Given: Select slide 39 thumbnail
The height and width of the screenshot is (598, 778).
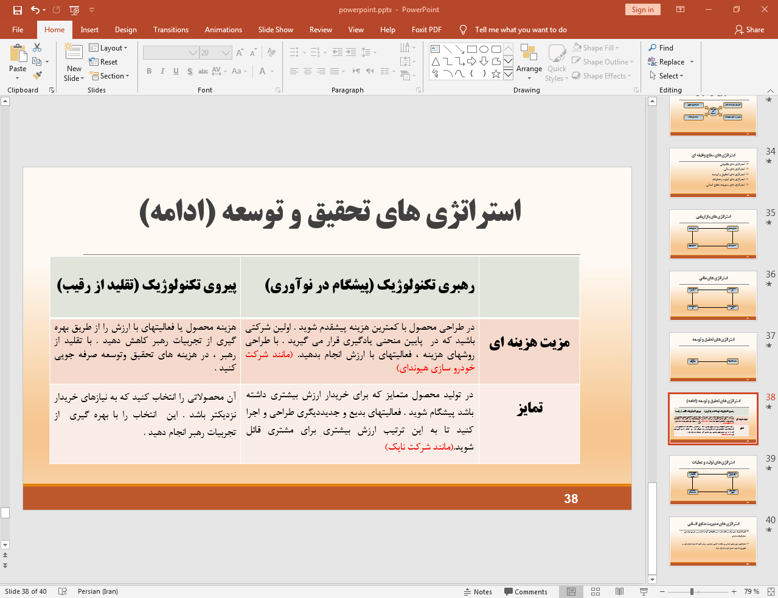Looking at the screenshot, I should pyautogui.click(x=713, y=480).
